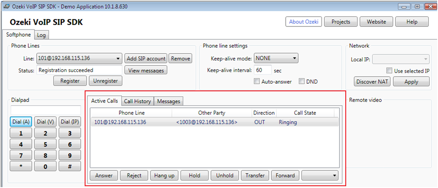Open the Local IP dropdown
Image resolution: width=438 pixels, height=188 pixels.
point(401,59)
